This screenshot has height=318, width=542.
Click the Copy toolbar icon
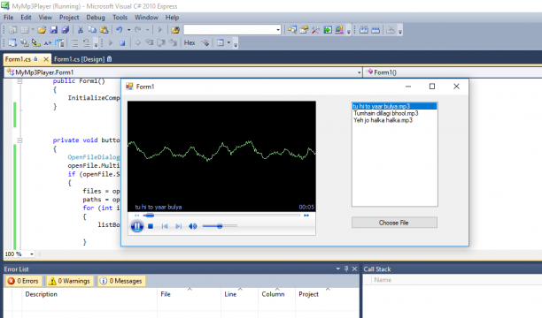92,30
